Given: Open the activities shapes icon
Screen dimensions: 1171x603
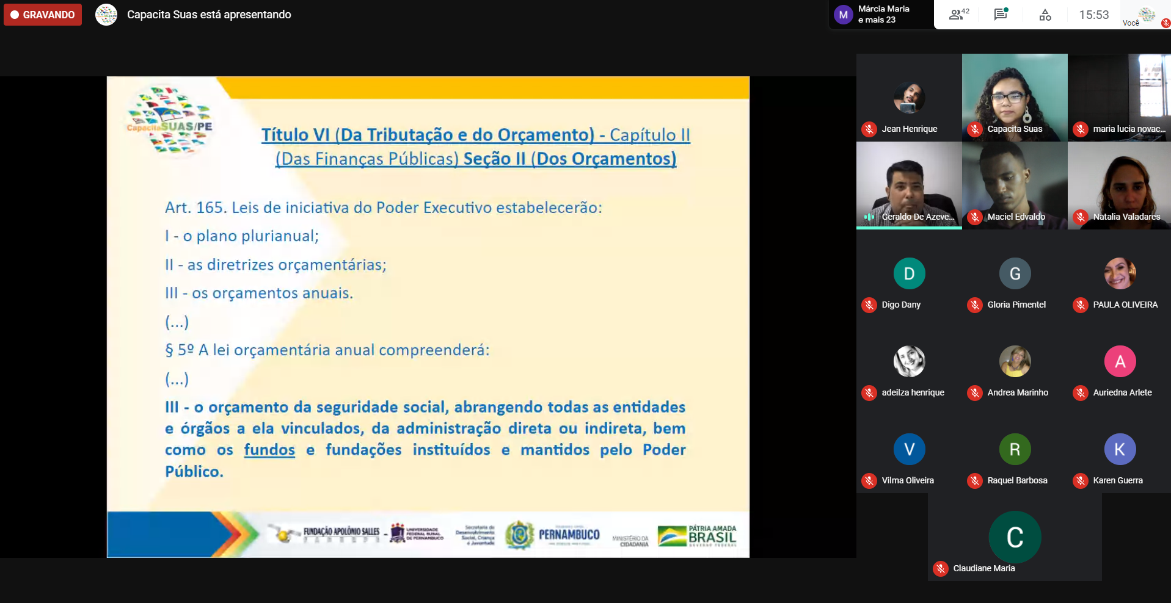Looking at the screenshot, I should click(x=1045, y=15).
